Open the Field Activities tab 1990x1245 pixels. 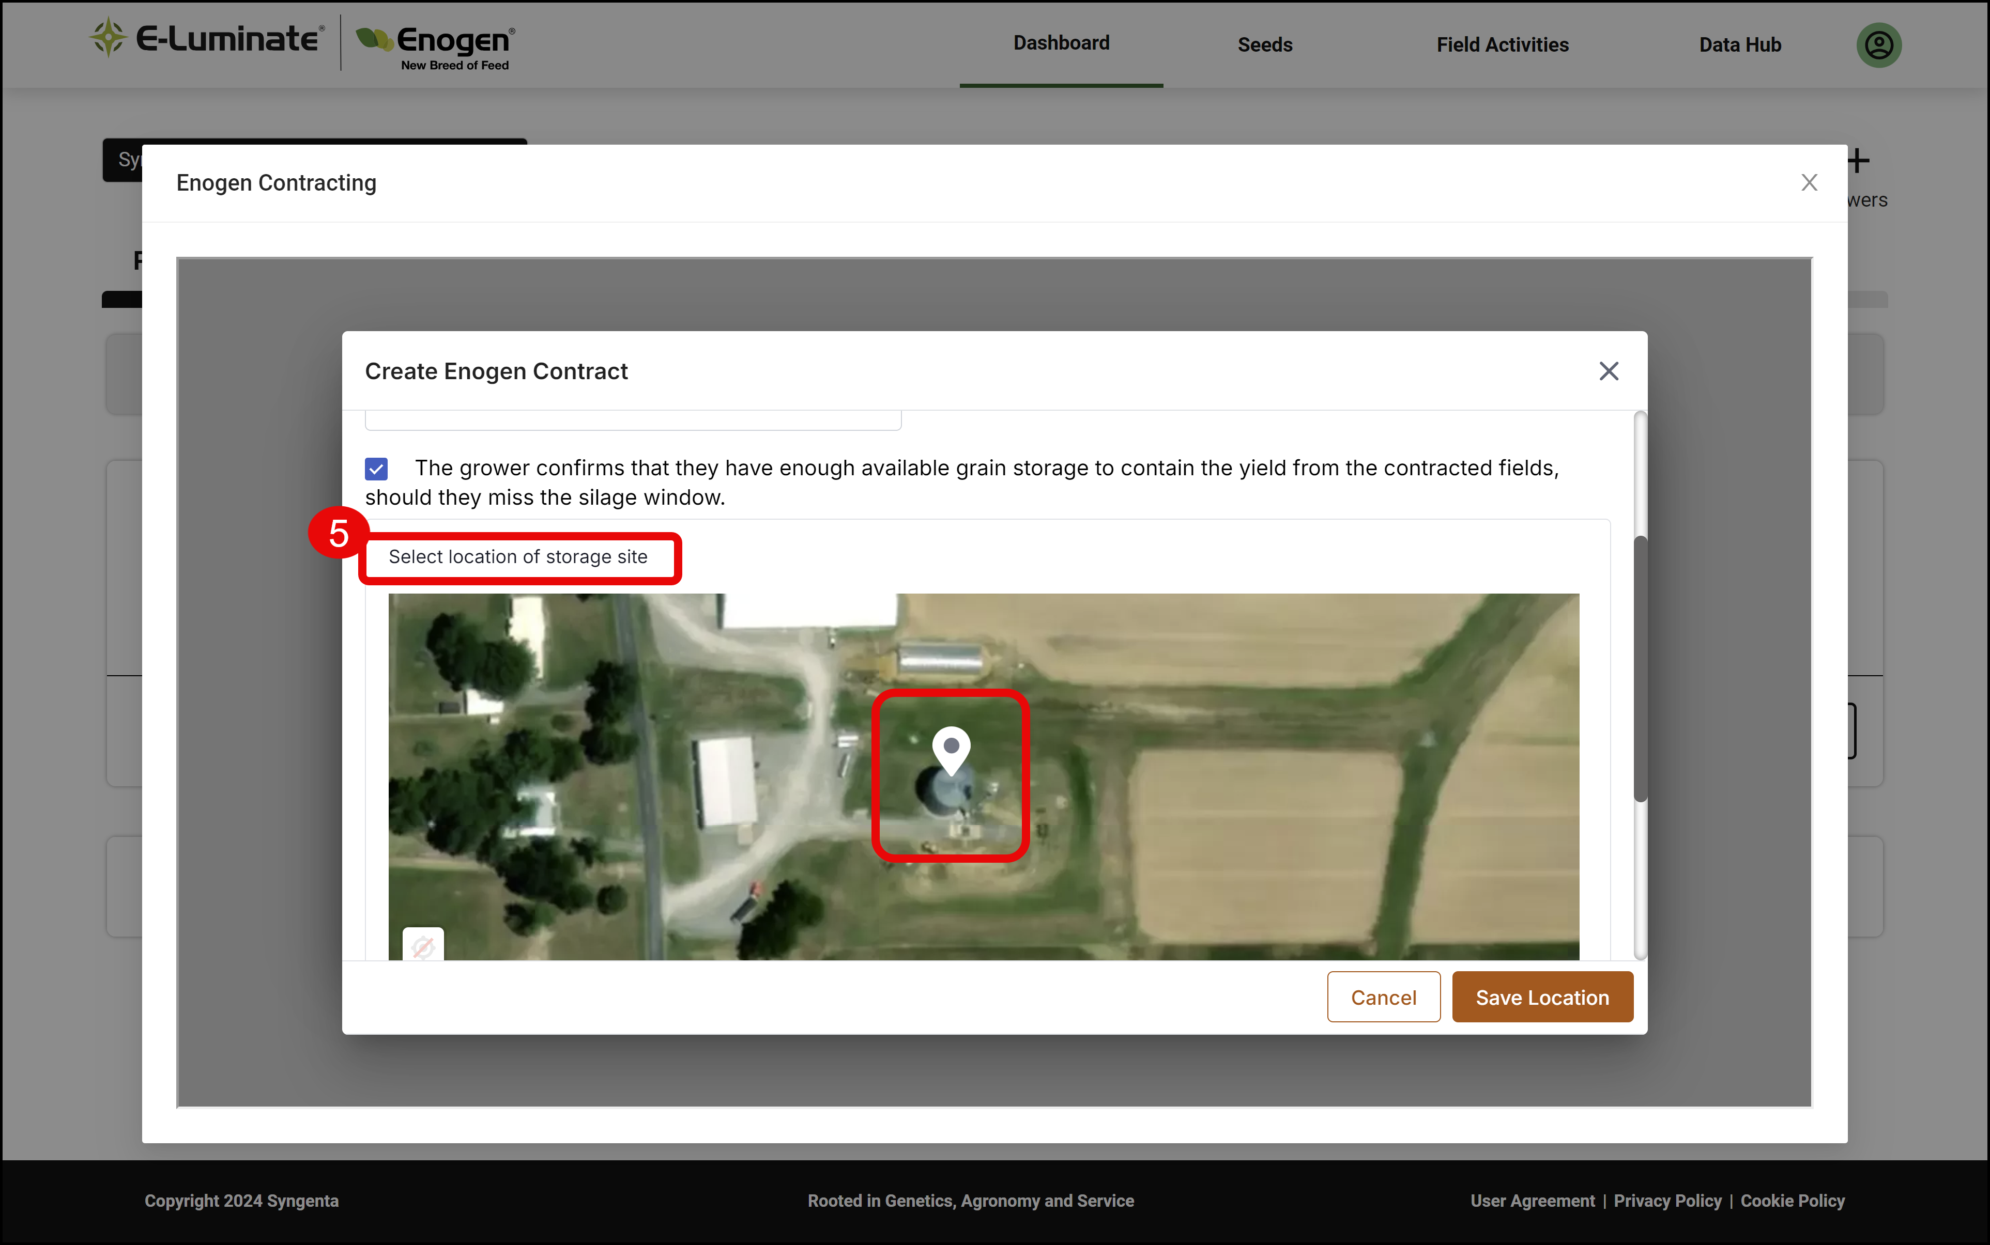pos(1502,44)
